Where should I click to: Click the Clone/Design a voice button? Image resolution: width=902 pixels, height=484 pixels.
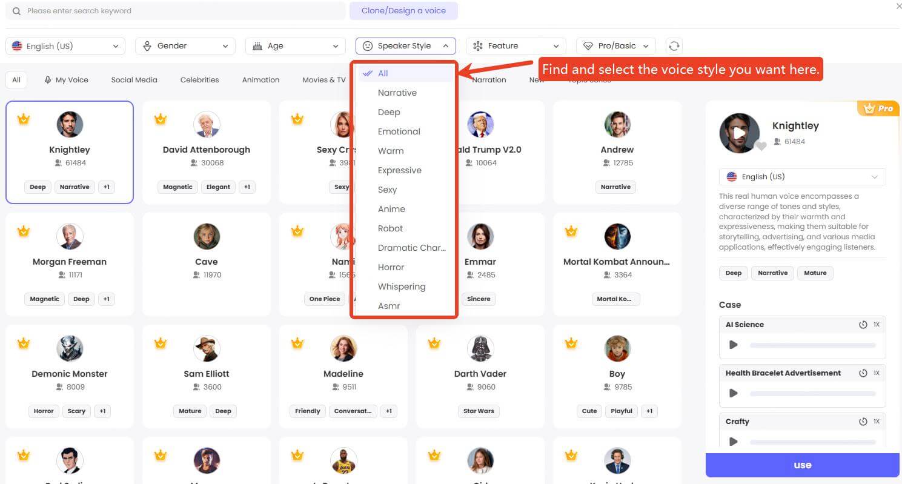[x=403, y=11]
